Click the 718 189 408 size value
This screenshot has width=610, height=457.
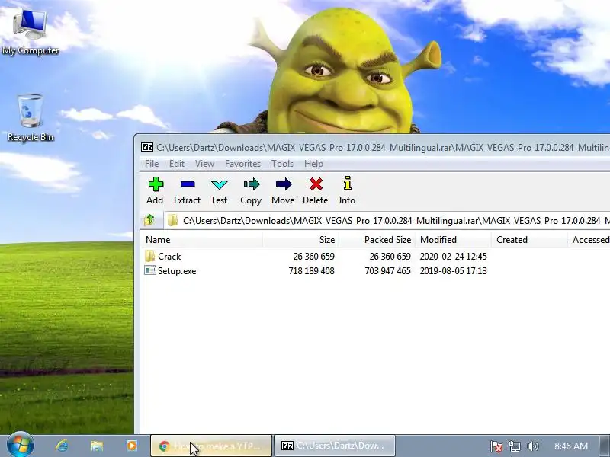(311, 271)
